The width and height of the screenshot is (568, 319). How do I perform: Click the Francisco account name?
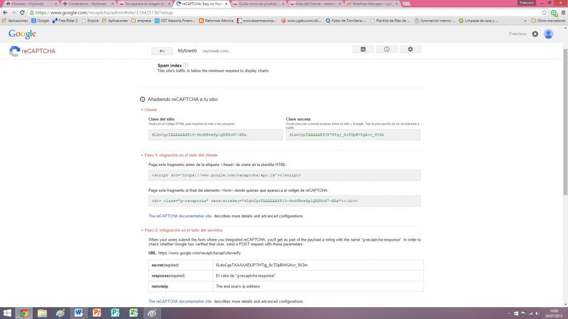pos(517,33)
